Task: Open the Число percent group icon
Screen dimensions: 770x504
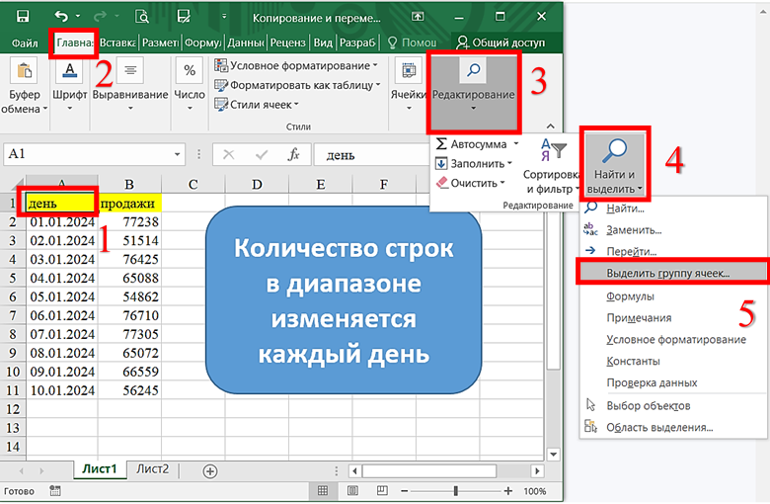Action: [x=190, y=70]
